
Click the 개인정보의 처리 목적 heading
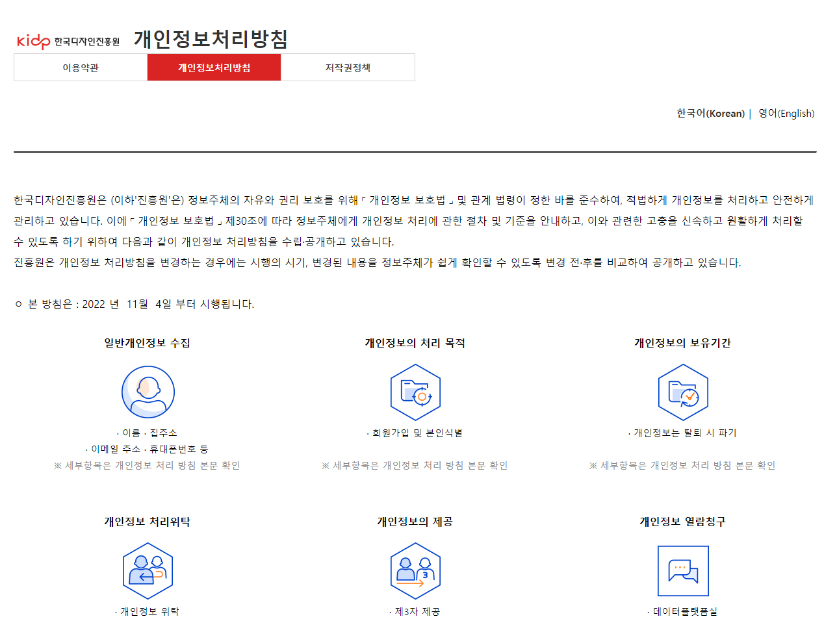click(415, 343)
